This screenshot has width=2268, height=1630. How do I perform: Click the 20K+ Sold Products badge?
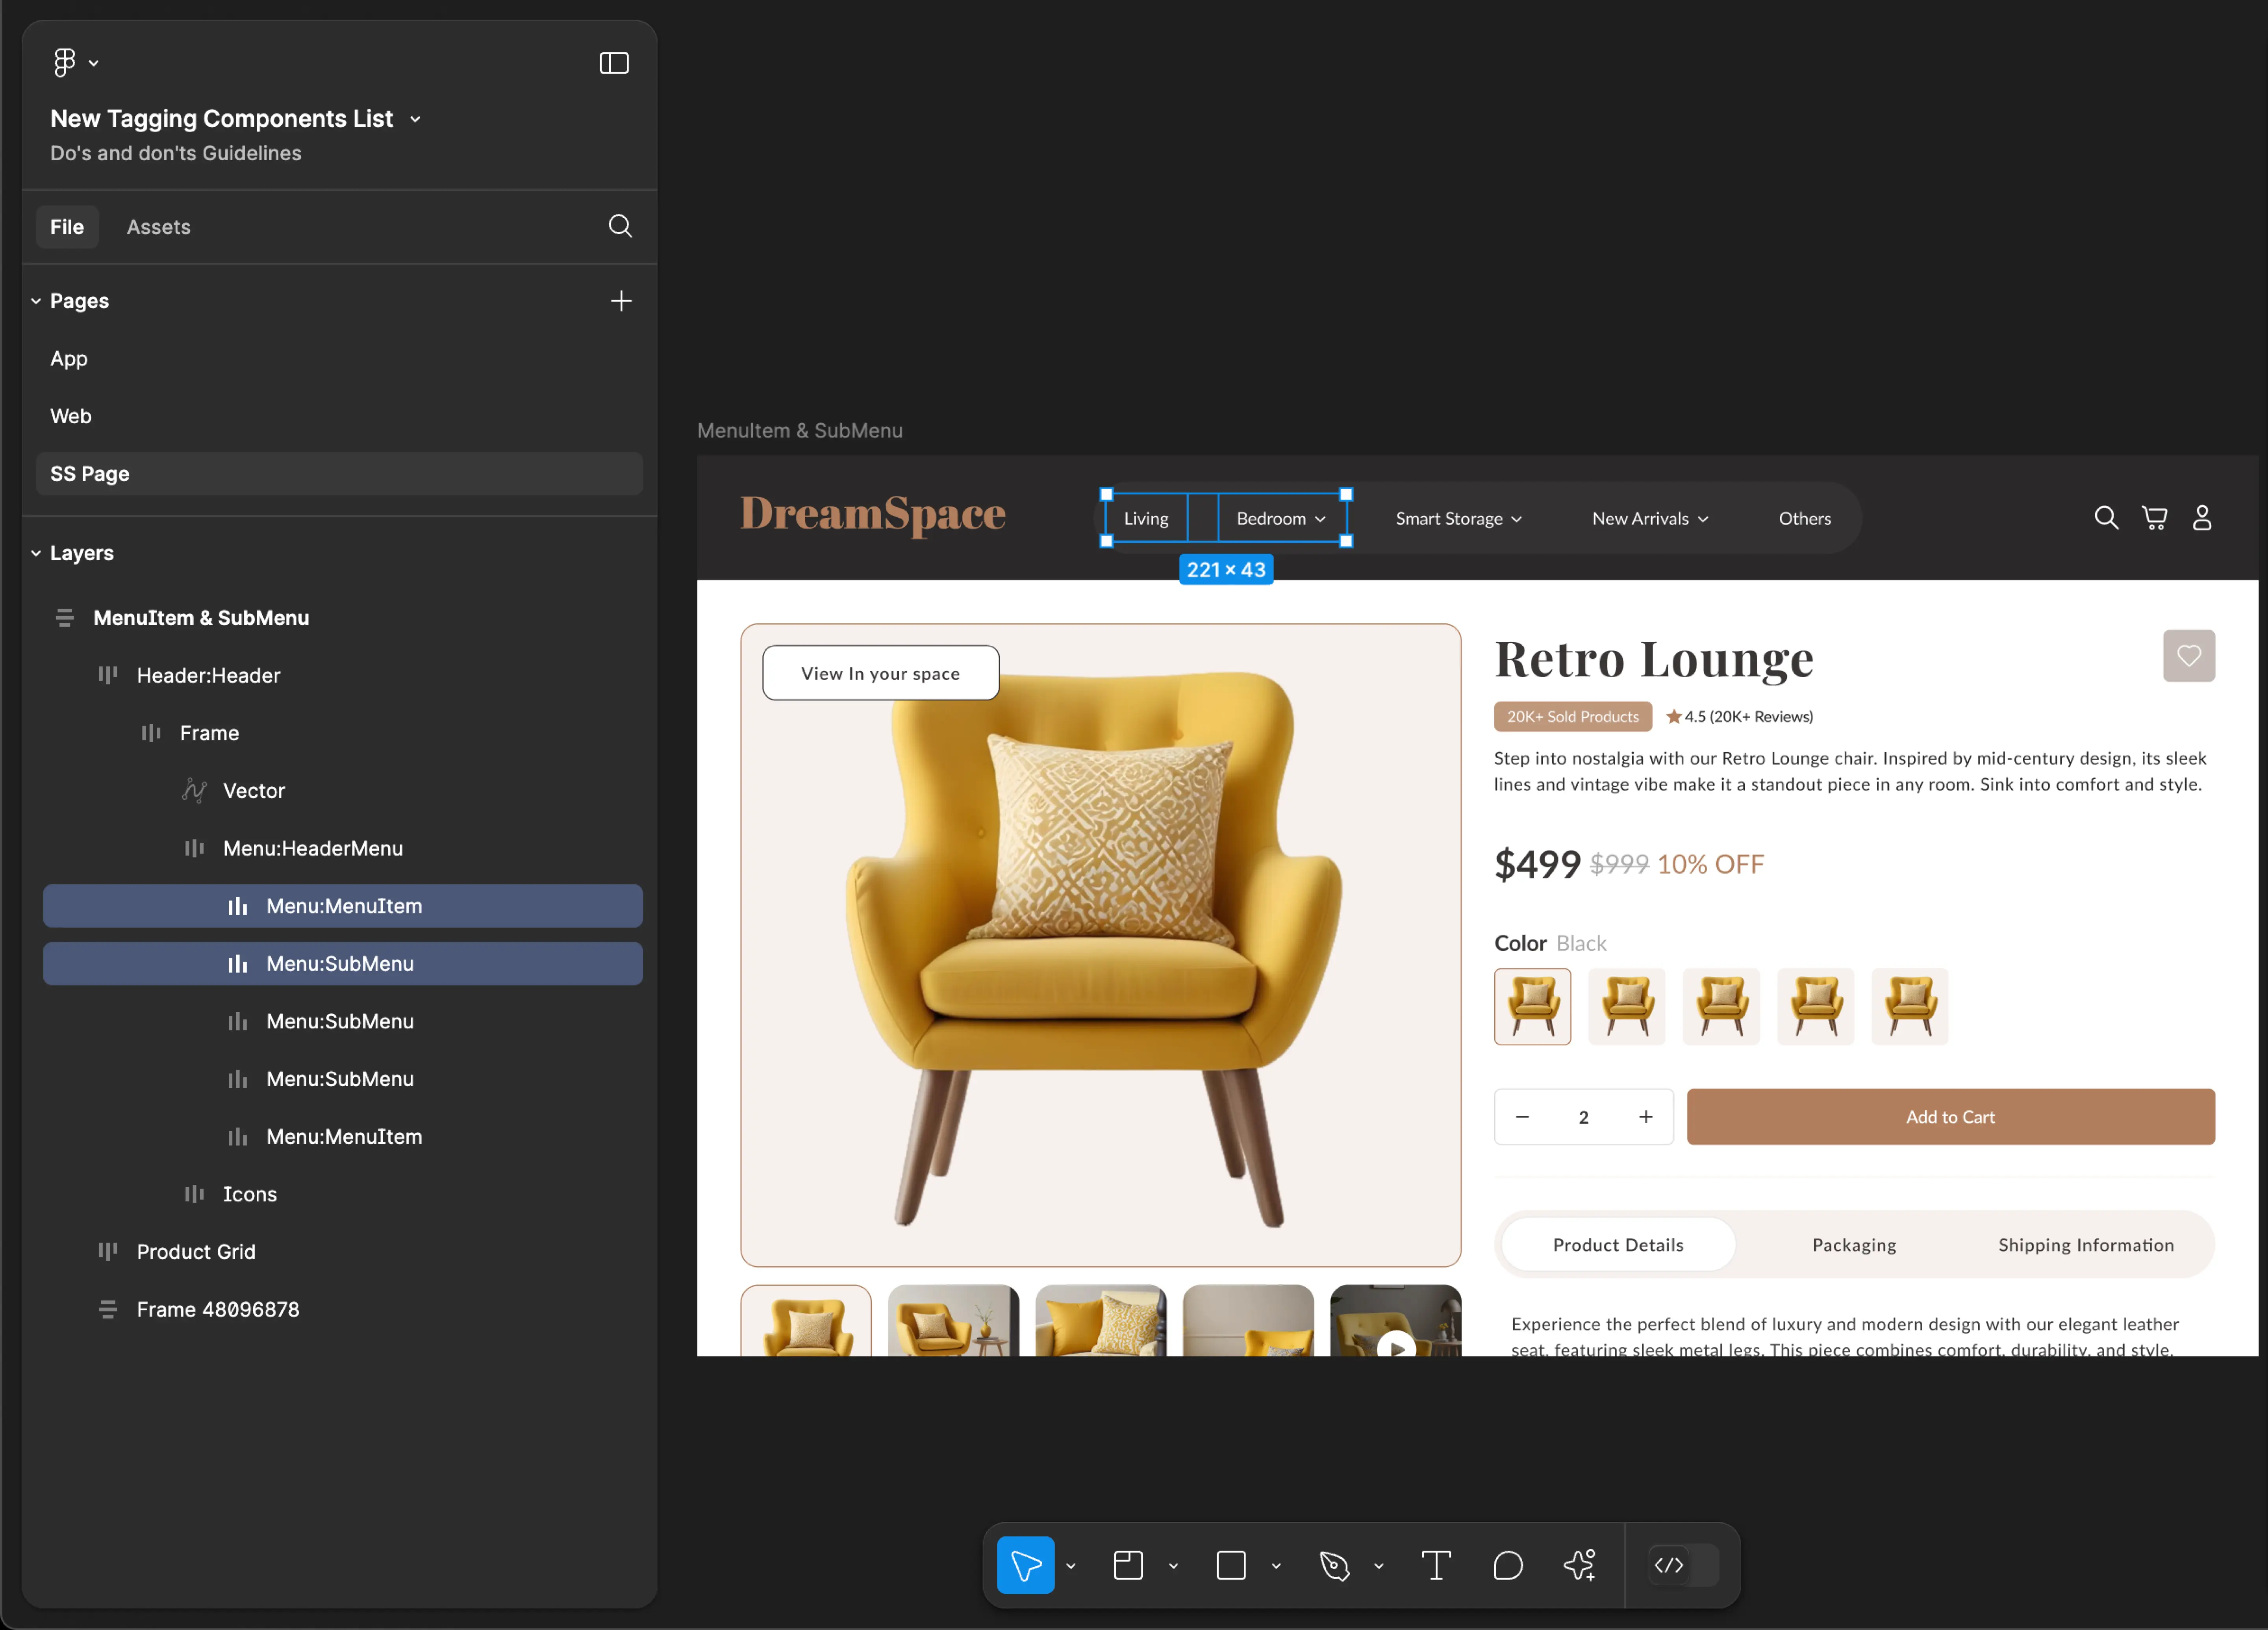click(x=1573, y=716)
